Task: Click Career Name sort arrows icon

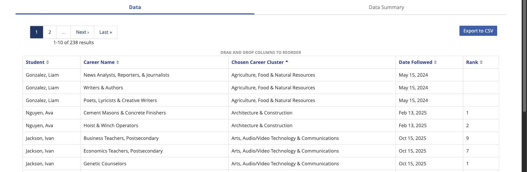Action: (x=118, y=62)
